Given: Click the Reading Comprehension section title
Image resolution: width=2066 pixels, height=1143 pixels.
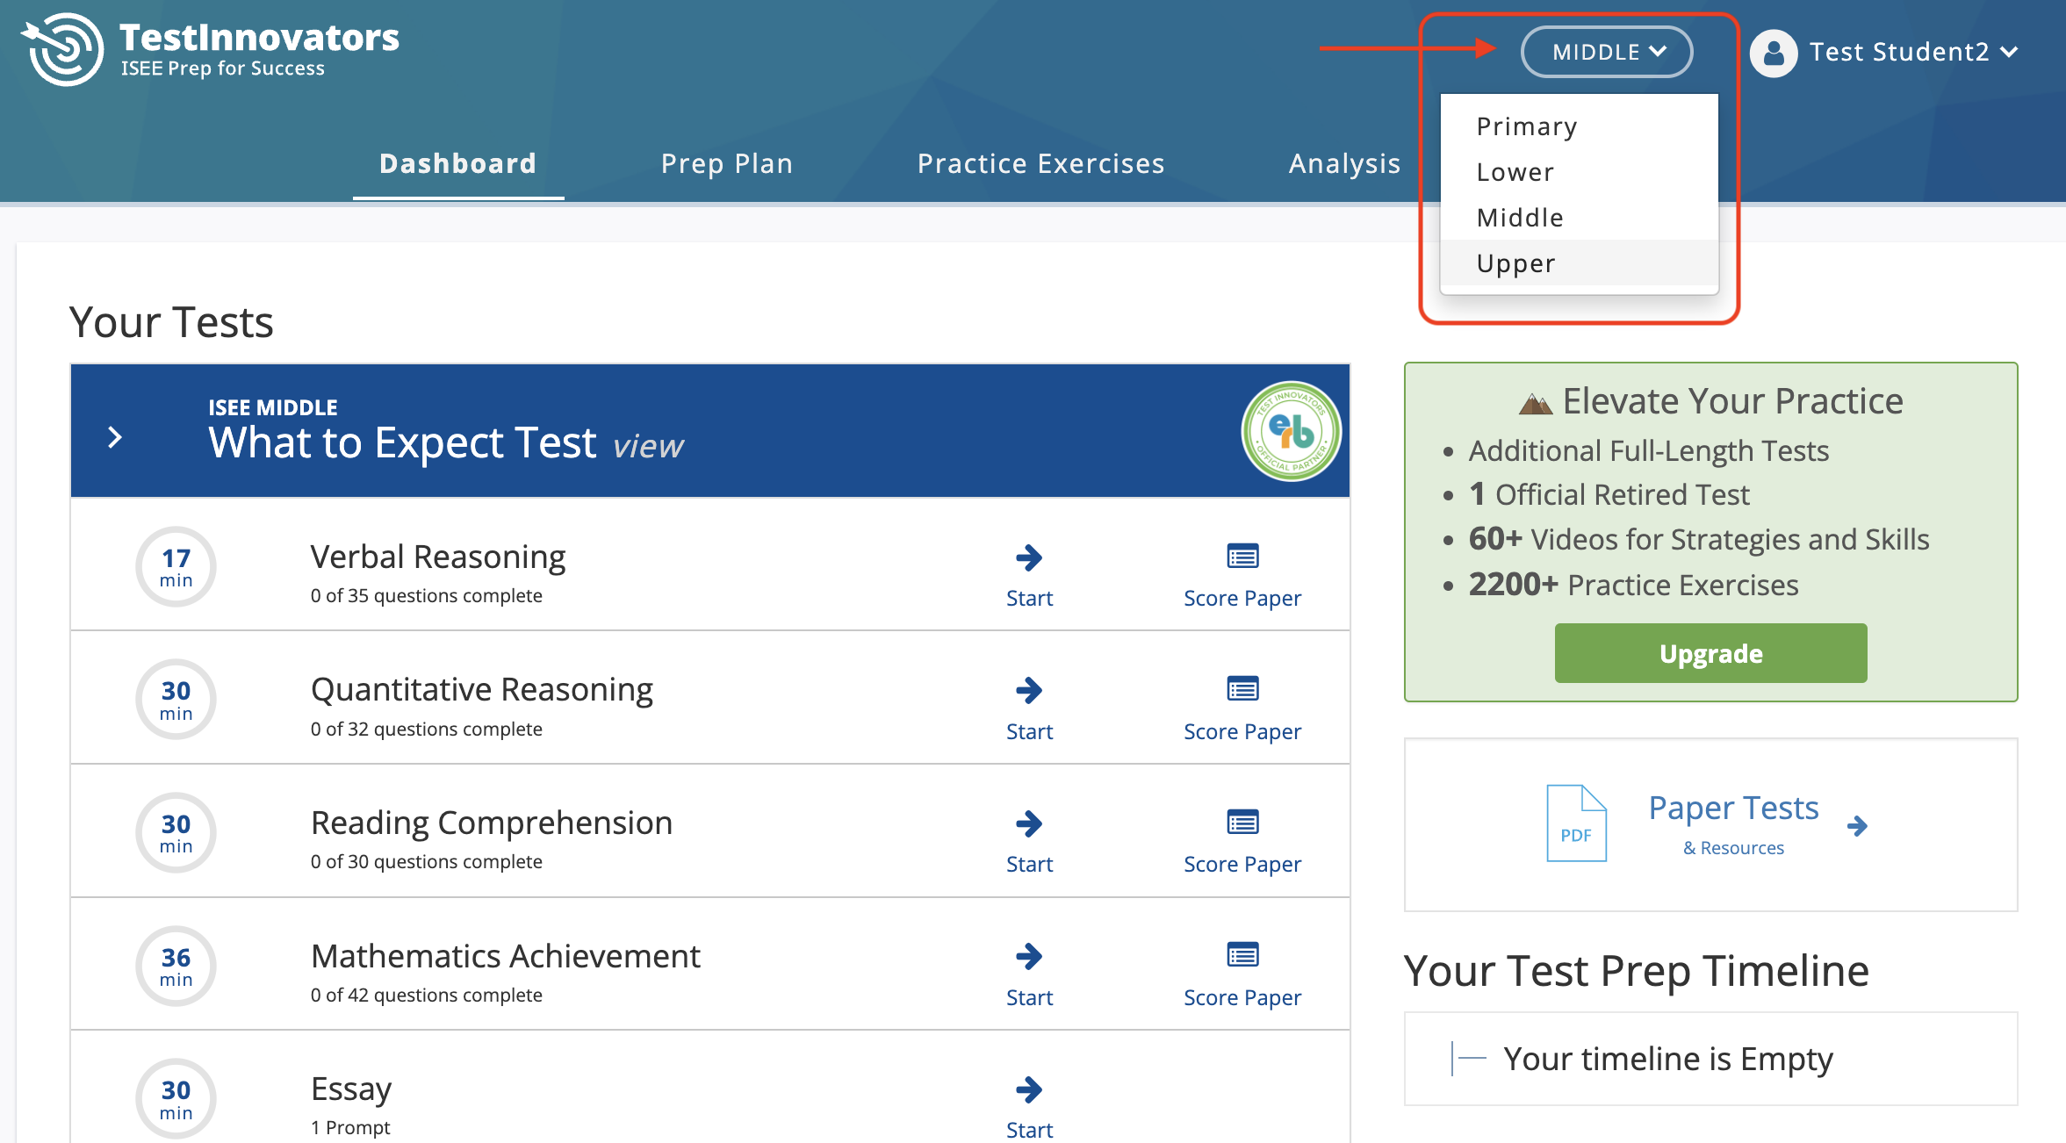Looking at the screenshot, I should click(x=492, y=823).
